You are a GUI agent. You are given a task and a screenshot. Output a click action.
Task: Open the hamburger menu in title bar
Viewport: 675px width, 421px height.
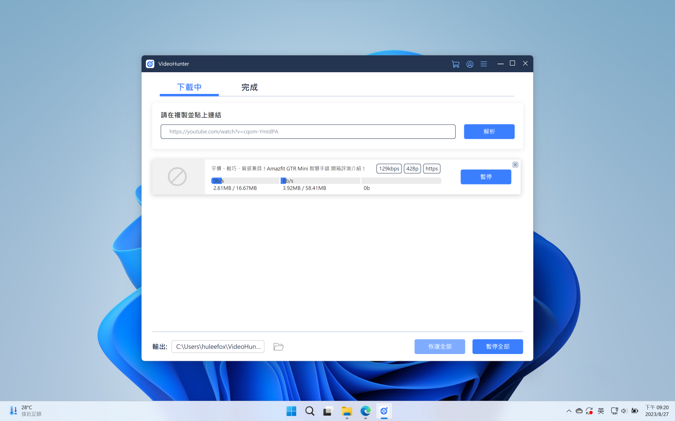484,64
